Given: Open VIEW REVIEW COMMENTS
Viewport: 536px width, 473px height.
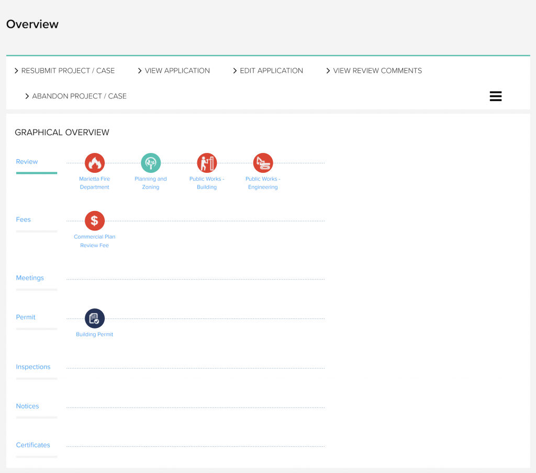Looking at the screenshot, I should [377, 71].
